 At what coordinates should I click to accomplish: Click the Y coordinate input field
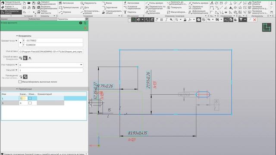pyautogui.click(x=53, y=45)
